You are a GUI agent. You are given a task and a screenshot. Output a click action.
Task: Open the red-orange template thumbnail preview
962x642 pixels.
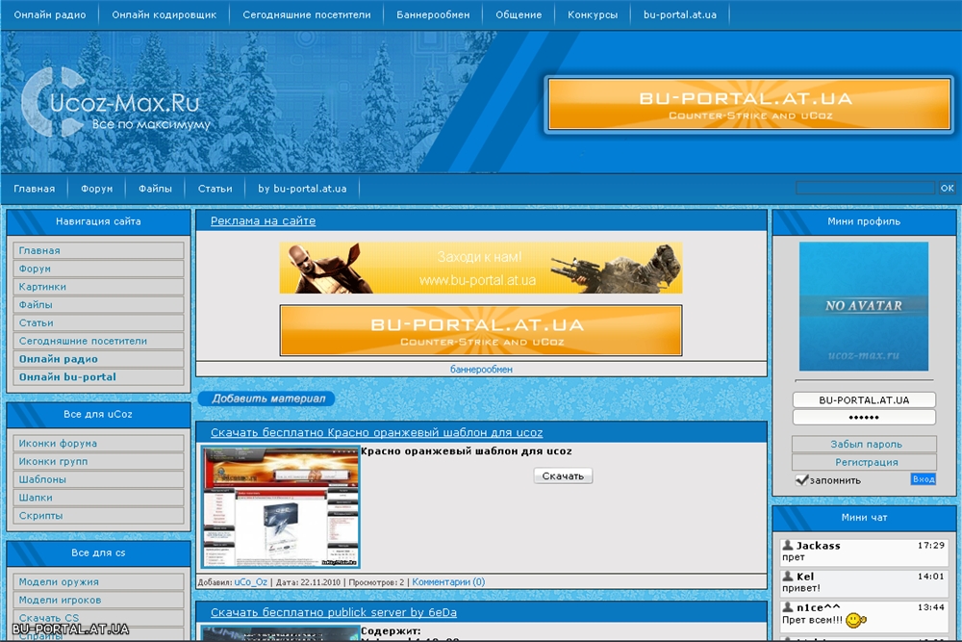point(280,506)
